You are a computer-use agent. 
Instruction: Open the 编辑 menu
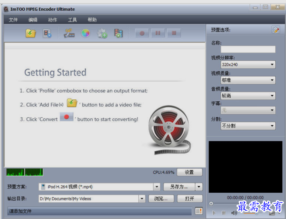(x=33, y=20)
